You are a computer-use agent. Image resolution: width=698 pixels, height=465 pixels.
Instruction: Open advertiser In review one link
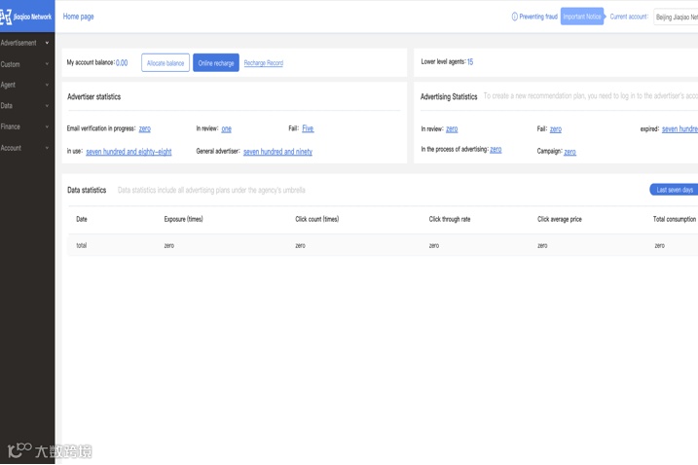226,128
